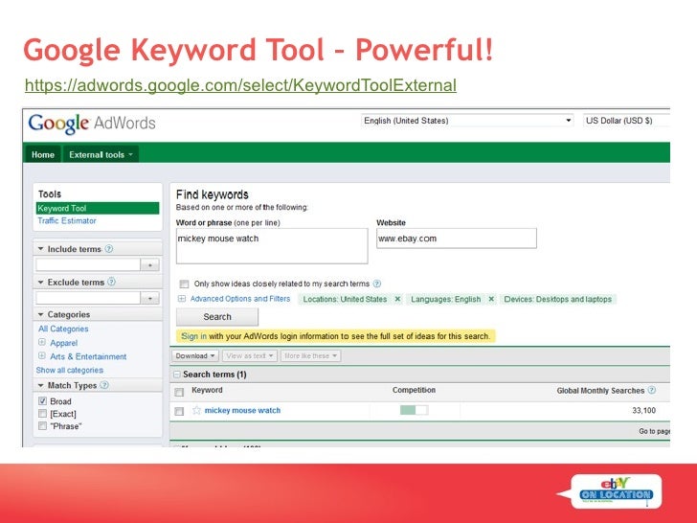Click help icon next to Include terms
The width and height of the screenshot is (697, 523).
109,249
